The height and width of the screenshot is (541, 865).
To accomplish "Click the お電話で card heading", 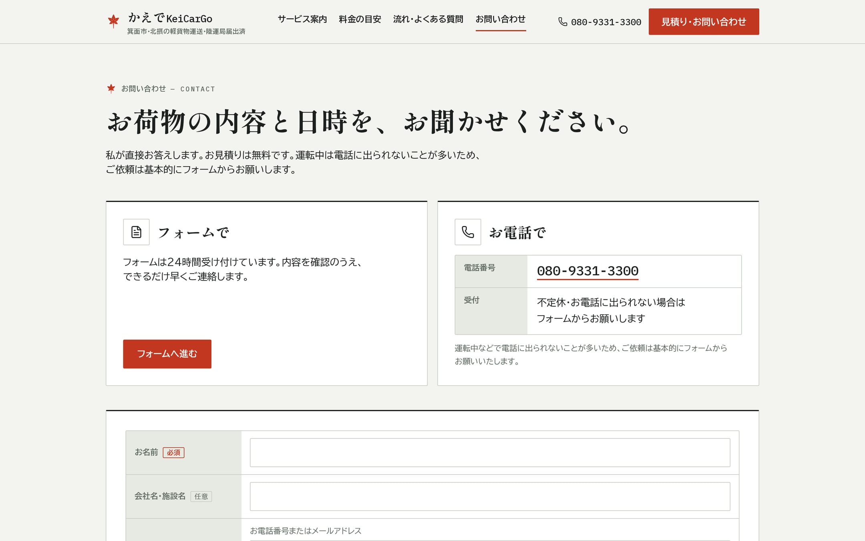I will 517,232.
